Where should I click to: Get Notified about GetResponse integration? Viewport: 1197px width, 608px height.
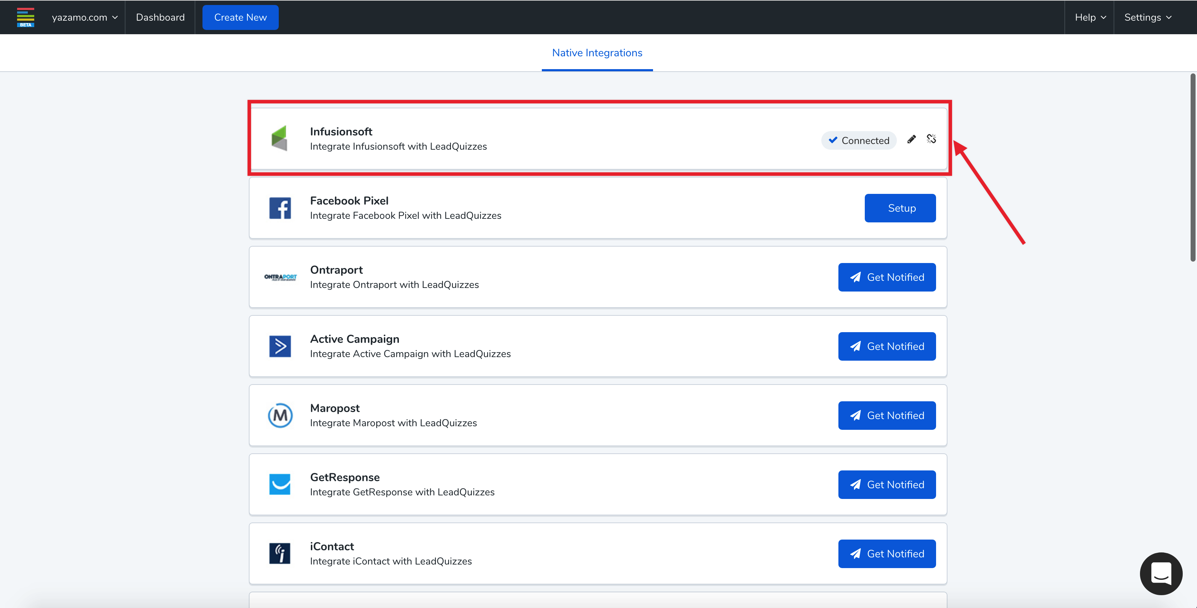[887, 484]
